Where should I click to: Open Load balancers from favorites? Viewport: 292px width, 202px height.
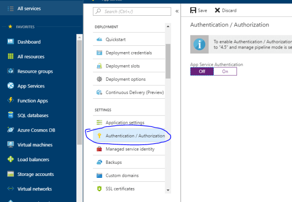click(33, 160)
